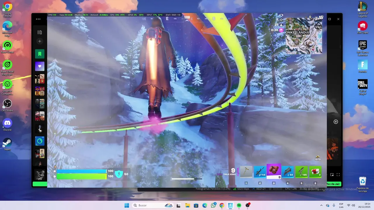Open Discord desktop shortcut
Image resolution: width=374 pixels, height=210 pixels.
click(7, 125)
